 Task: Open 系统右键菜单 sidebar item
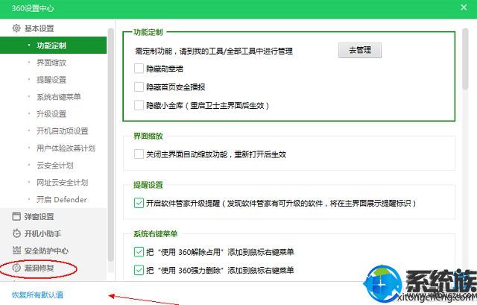pyautogui.click(x=59, y=97)
